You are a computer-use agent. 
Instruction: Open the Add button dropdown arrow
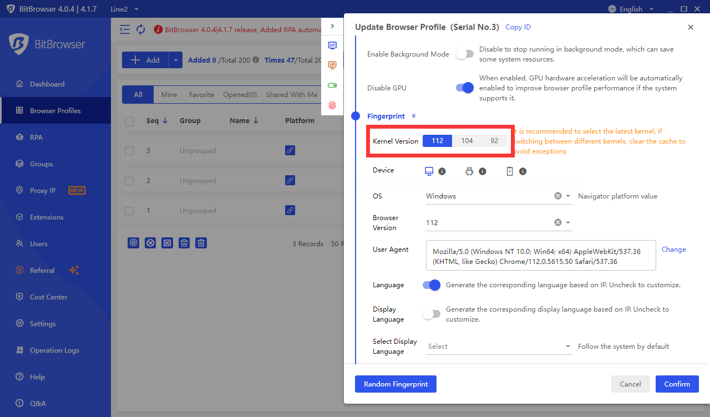point(175,60)
